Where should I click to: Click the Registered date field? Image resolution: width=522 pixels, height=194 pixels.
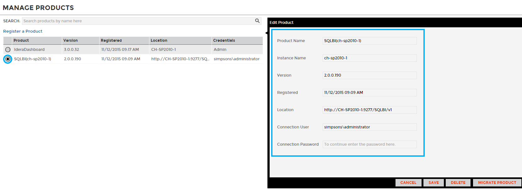tap(369, 93)
